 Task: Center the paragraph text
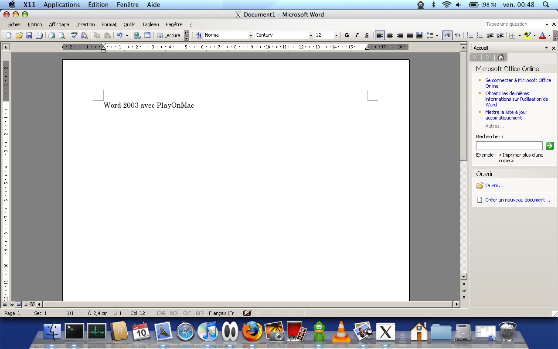point(390,35)
